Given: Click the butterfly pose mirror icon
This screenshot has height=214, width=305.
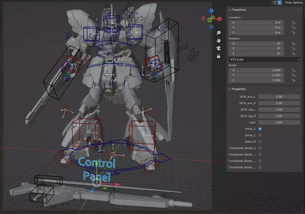Looking at the screenshot, I should point(274,3).
